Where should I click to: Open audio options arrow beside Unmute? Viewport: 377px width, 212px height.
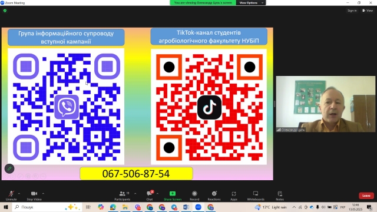pos(19,194)
